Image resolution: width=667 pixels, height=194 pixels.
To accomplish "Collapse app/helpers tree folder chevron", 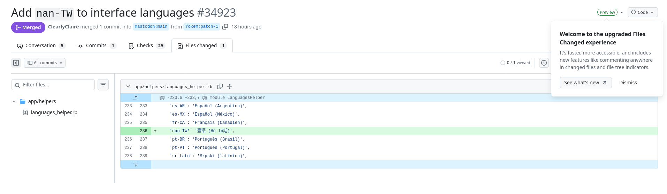I will coord(14,101).
